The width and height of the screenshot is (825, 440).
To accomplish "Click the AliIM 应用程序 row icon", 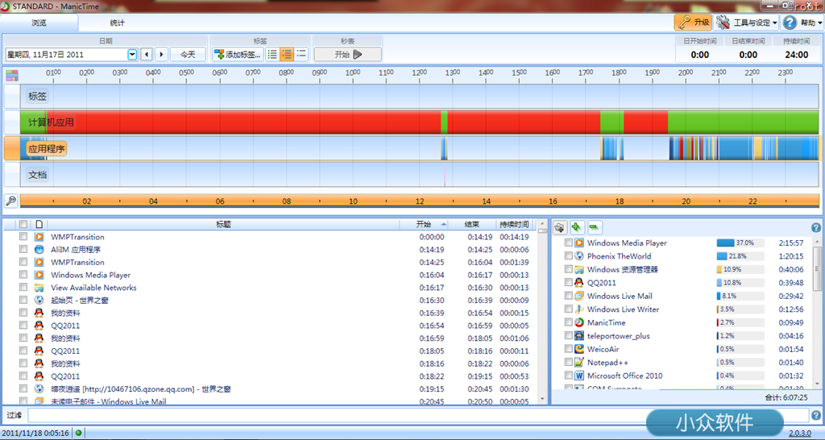I will click(x=39, y=250).
